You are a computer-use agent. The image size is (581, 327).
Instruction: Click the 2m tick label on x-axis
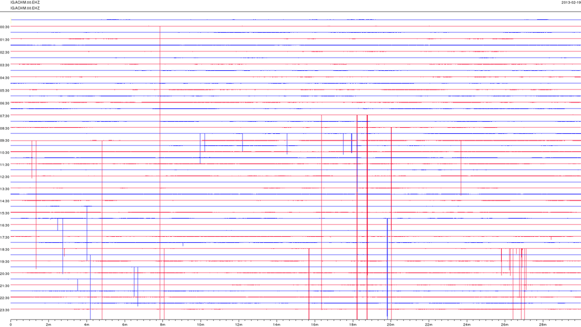[48, 325]
